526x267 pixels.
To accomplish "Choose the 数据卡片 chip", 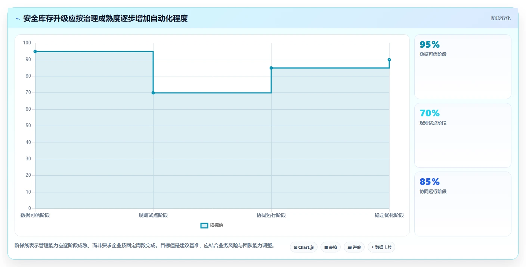I will 381,247.
